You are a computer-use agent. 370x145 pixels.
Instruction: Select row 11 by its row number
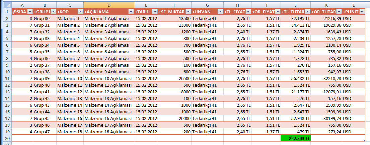pyautogui.click(x=6, y=78)
